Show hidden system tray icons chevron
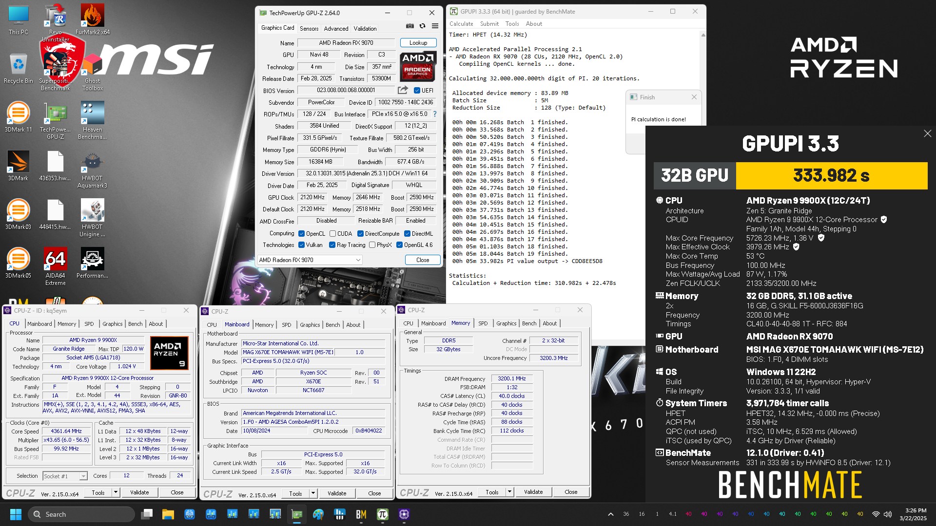This screenshot has height=526, width=936. [x=610, y=514]
